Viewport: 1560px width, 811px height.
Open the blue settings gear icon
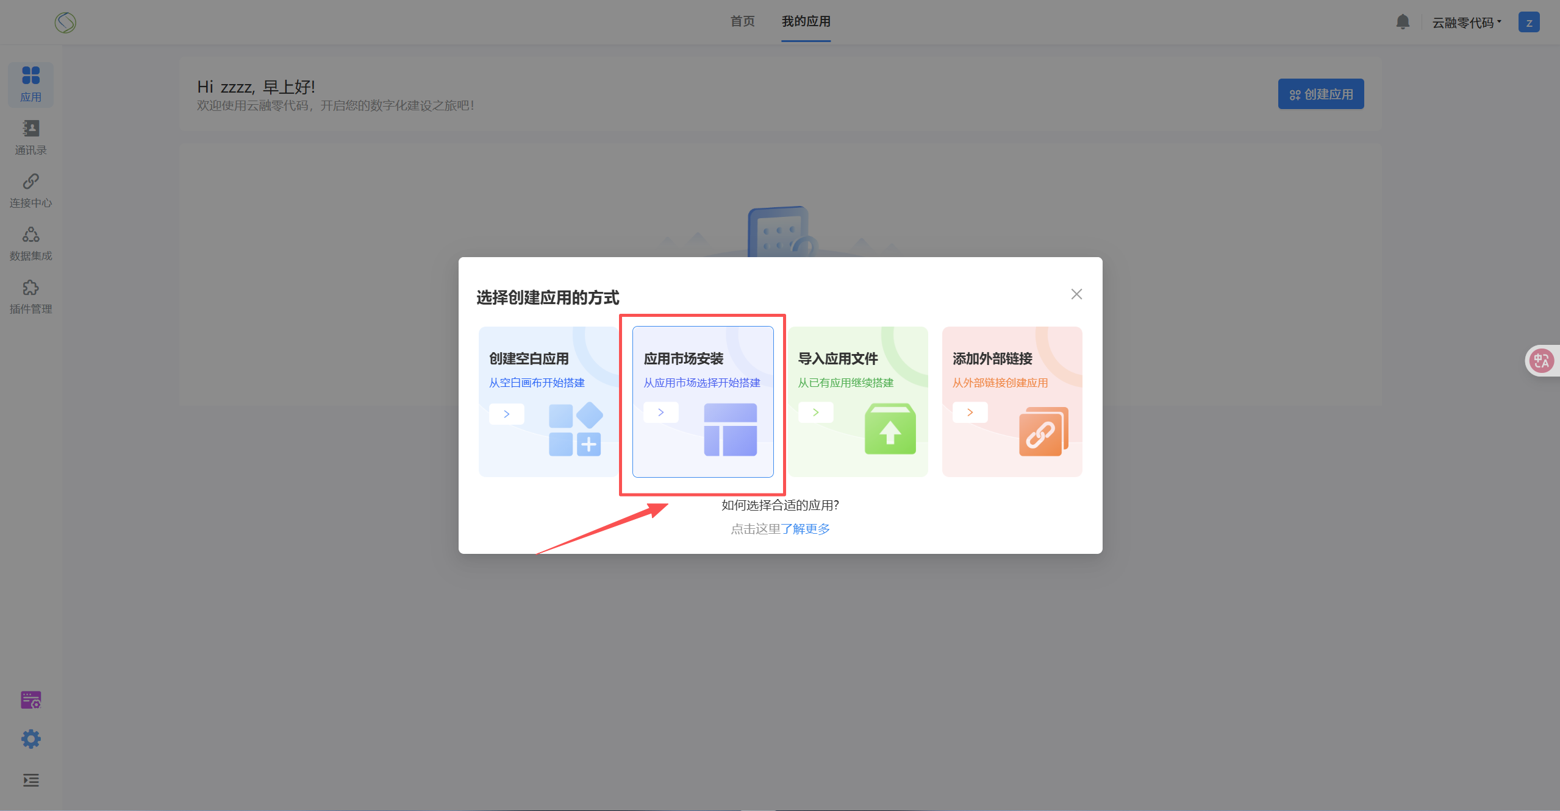coord(30,739)
